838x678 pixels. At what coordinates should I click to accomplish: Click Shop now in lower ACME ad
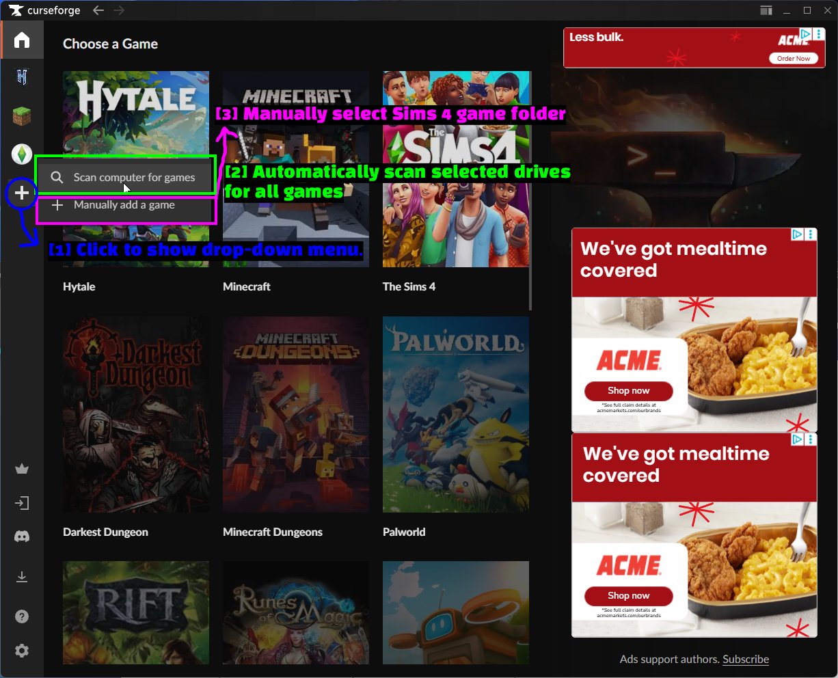point(629,596)
